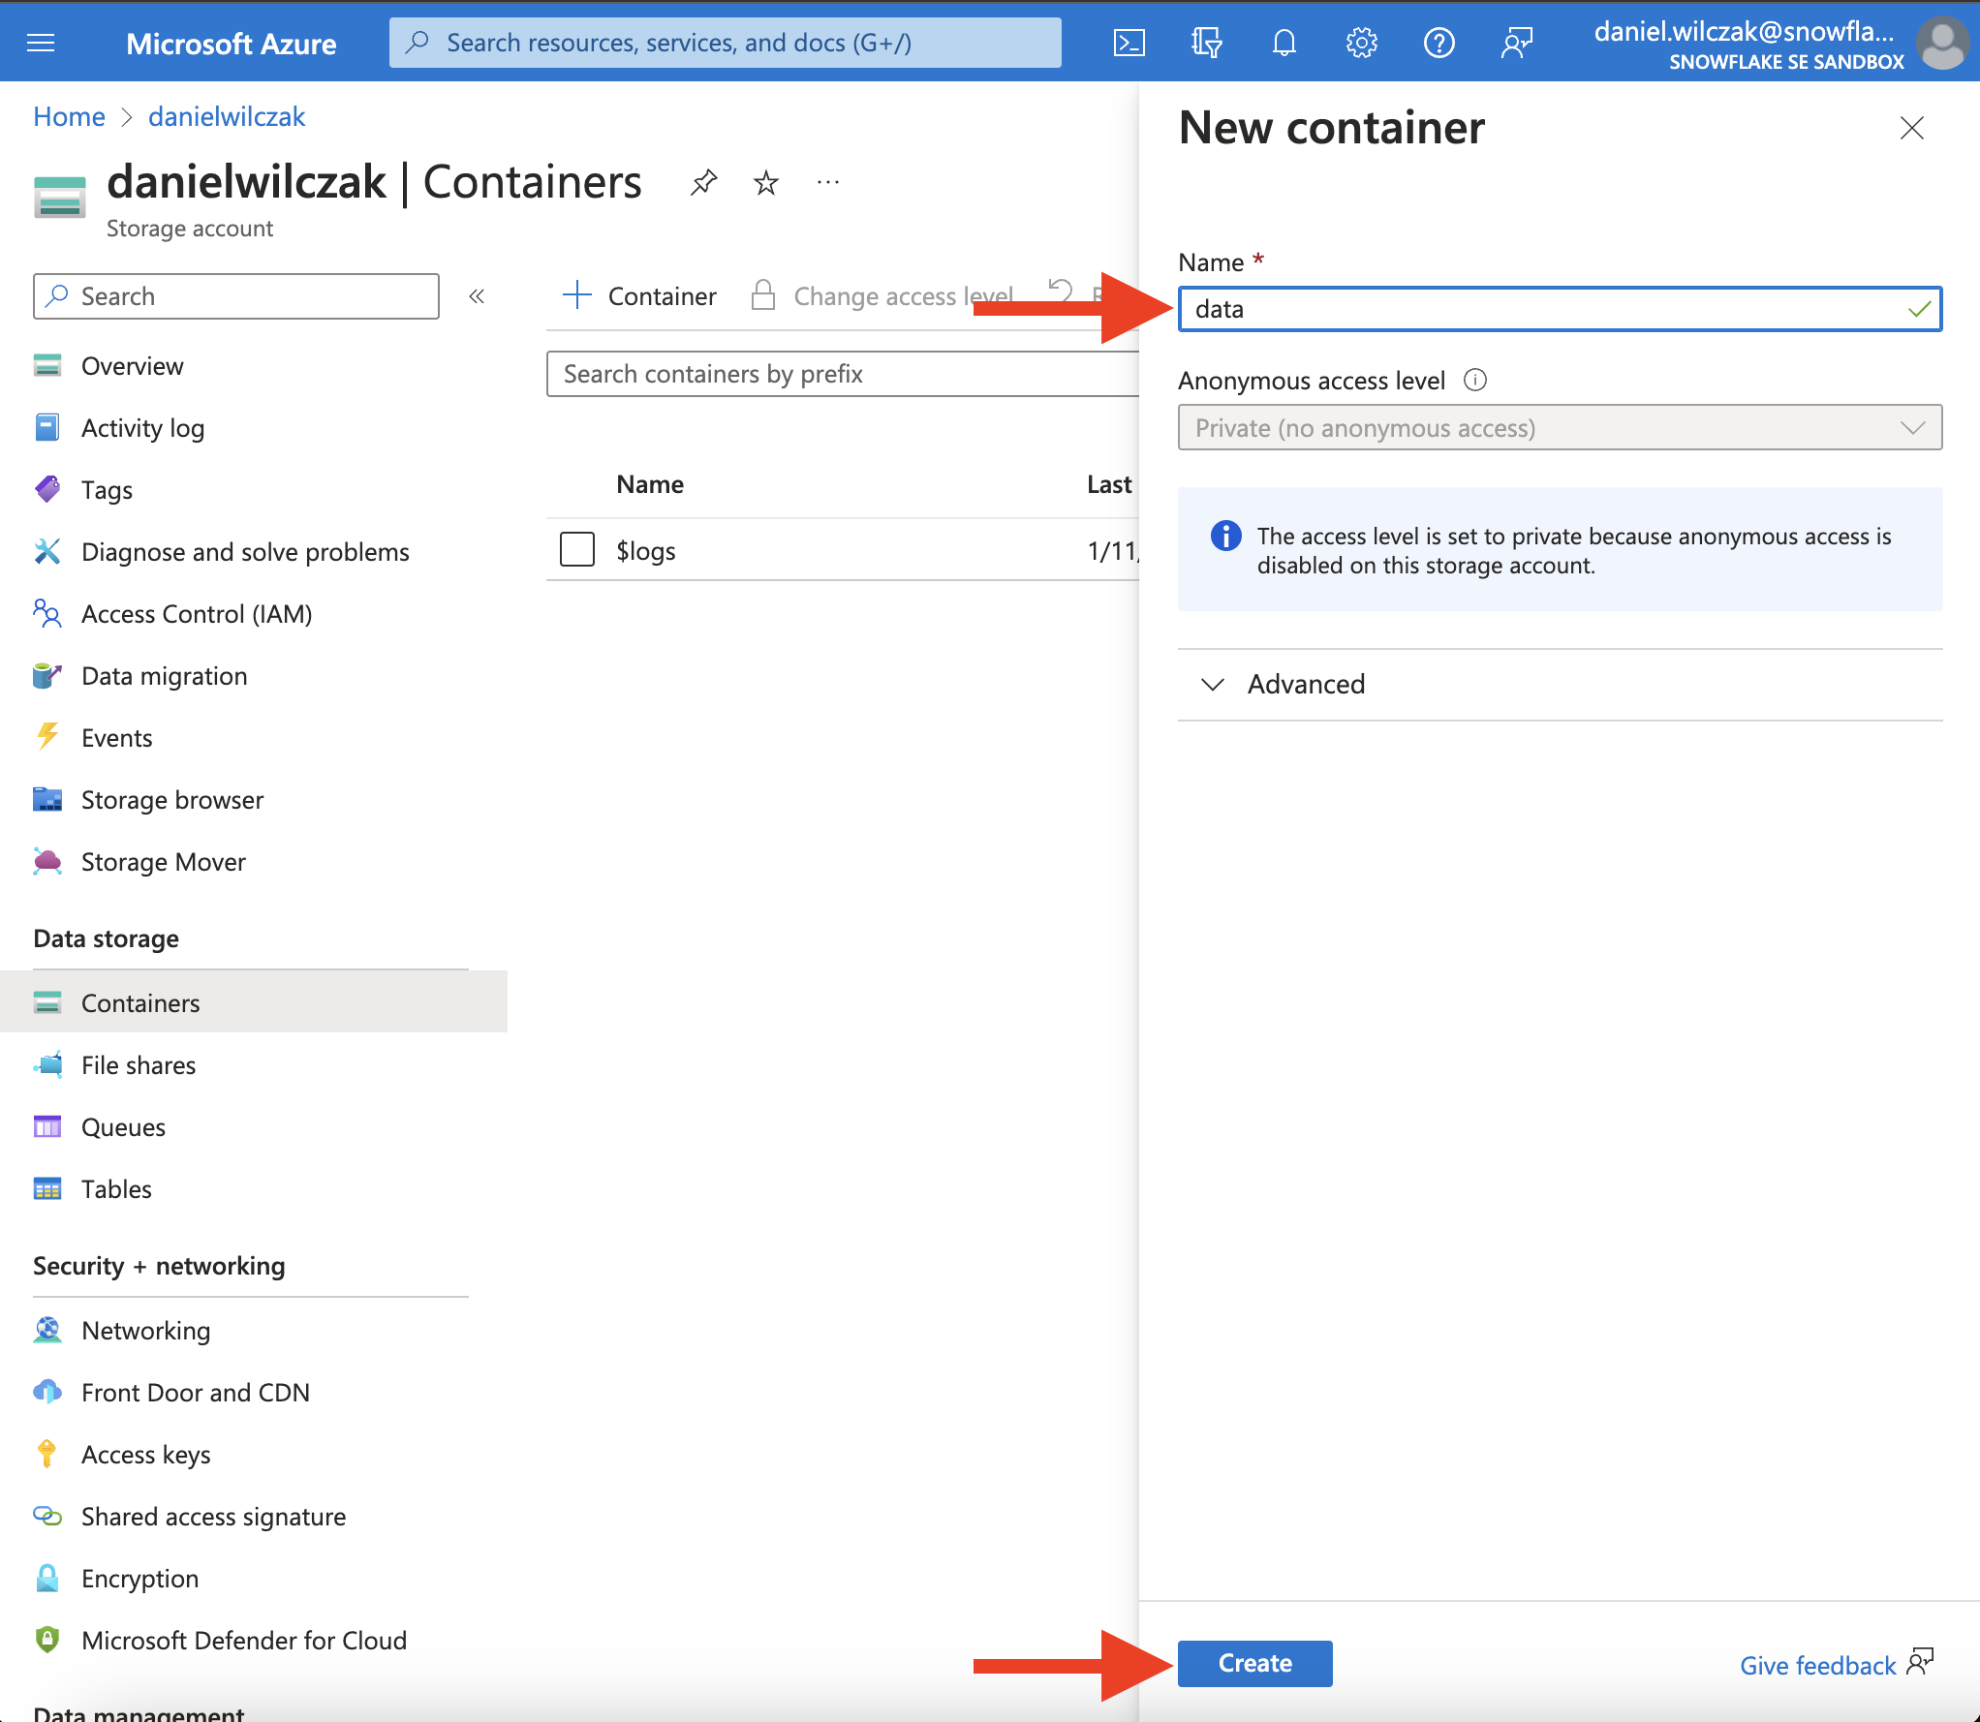The image size is (1980, 1722).
Task: Pin the Containers blade to dashboard
Action: (703, 182)
